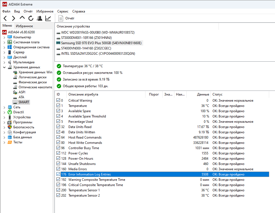Image resolution: width=275 pixels, height=213 pixels.
Task: Open the Вид menu
Action: [17, 11]
